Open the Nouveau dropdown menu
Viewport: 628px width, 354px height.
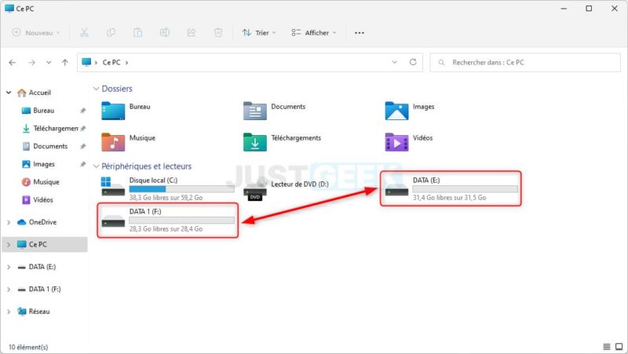click(36, 32)
